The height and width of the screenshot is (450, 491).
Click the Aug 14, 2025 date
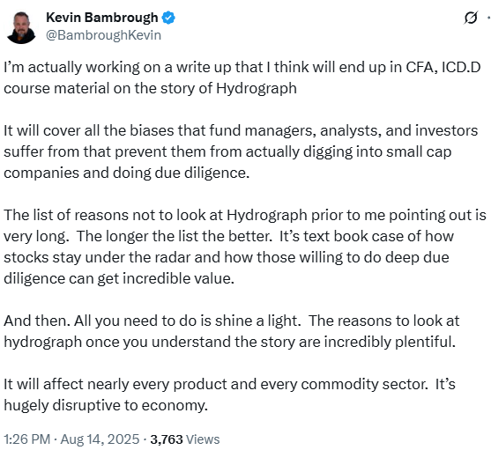tap(100, 439)
